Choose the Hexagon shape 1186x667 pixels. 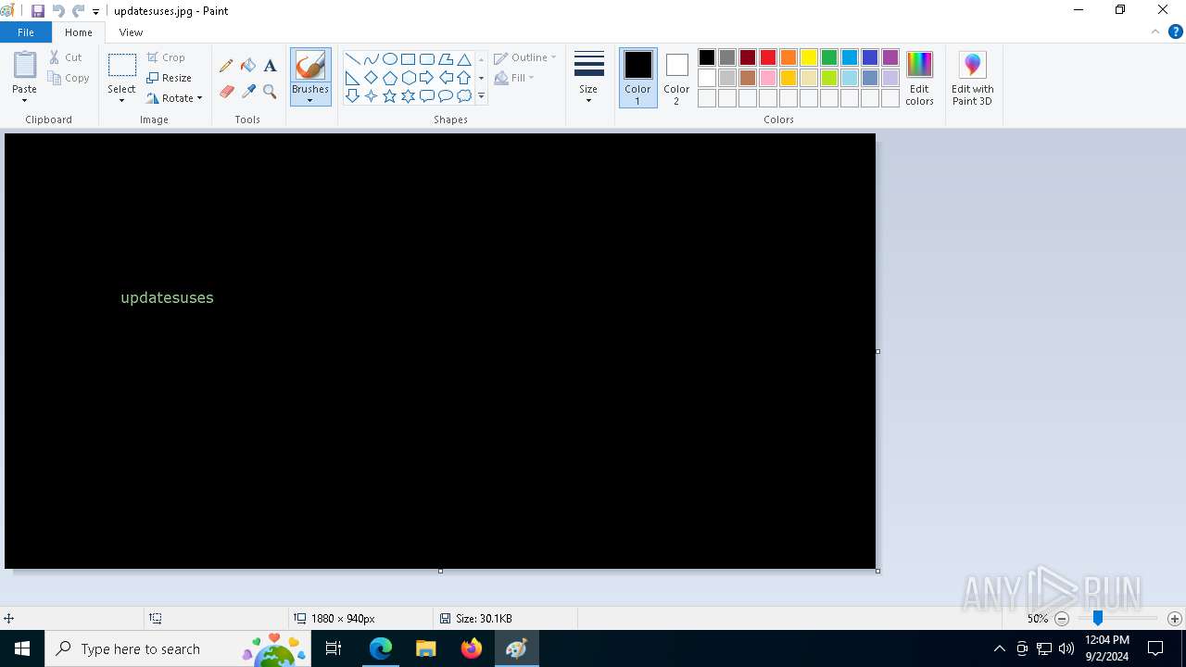(x=409, y=78)
